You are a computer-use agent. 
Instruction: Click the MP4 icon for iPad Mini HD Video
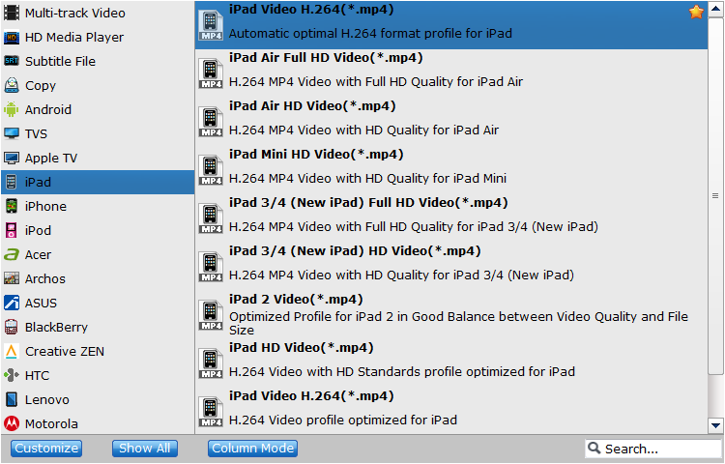click(x=211, y=169)
